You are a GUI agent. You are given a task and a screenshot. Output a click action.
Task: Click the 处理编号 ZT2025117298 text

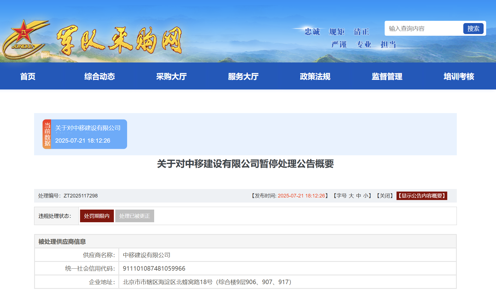click(68, 196)
